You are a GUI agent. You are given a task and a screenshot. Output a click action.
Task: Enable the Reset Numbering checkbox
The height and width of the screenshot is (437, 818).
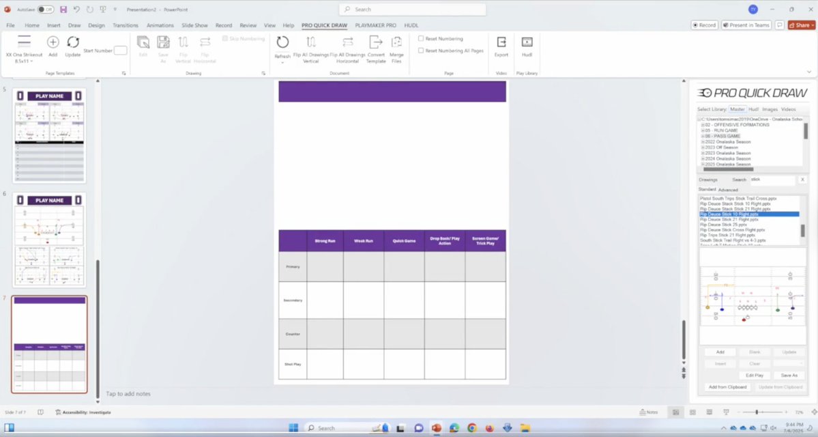[422, 38]
